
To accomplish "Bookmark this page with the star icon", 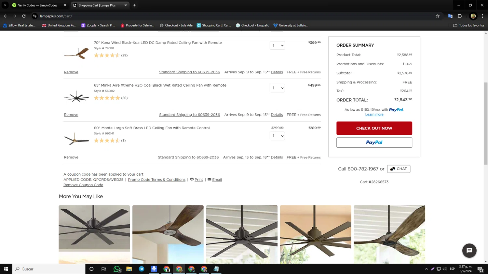I will click(438, 16).
